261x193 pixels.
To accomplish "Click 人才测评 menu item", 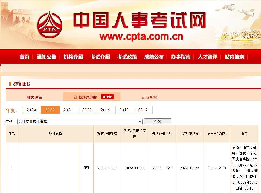I will pos(208,57).
